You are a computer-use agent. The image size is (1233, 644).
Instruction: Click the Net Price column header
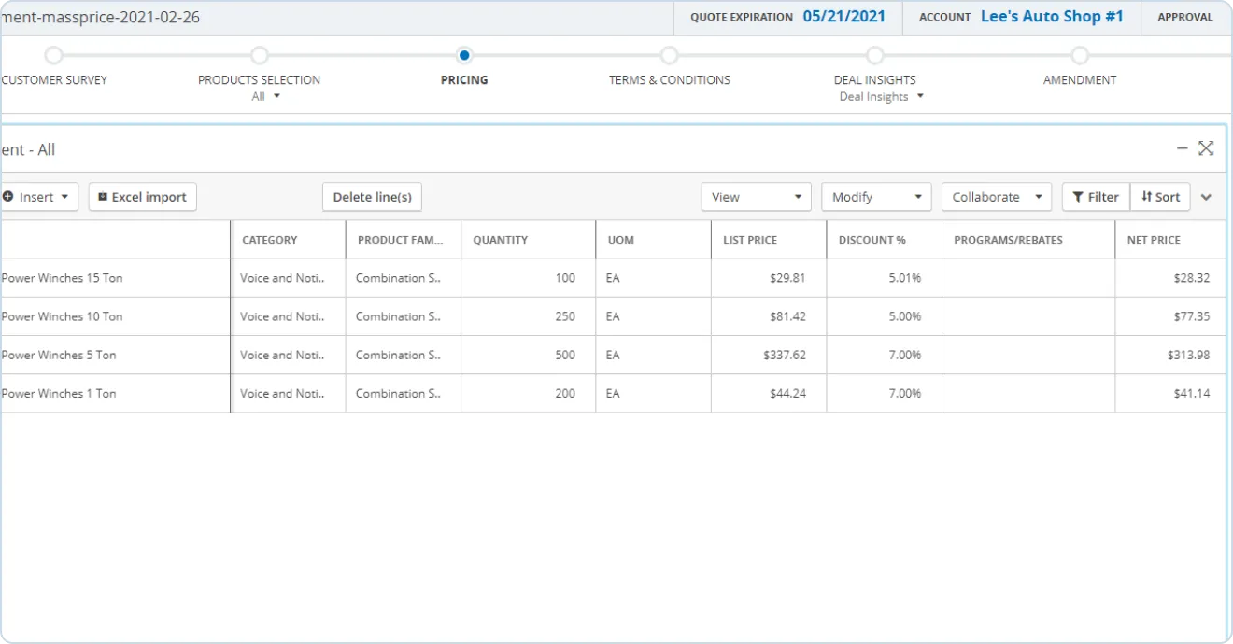tap(1170, 240)
